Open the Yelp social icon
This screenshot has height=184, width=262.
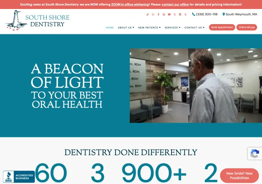185,14
